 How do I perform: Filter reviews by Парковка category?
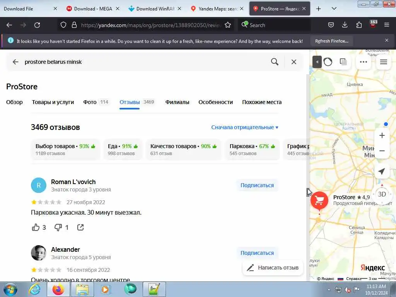point(252,150)
